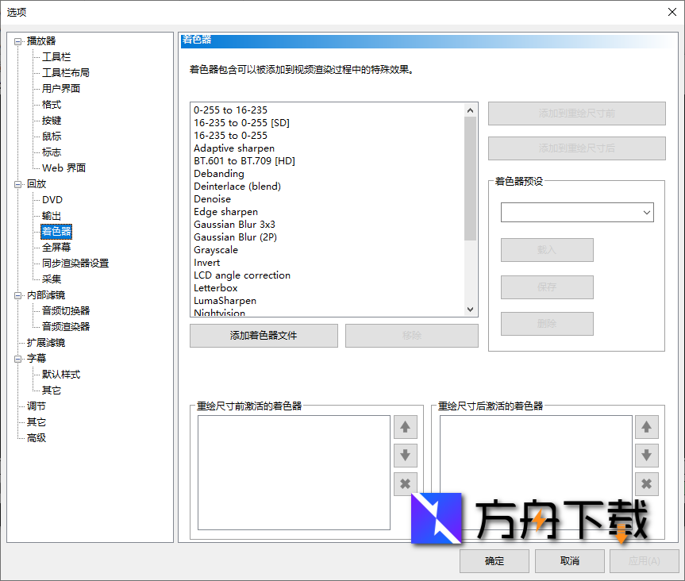Move the pre-resize shader up with arrow icon

point(405,427)
